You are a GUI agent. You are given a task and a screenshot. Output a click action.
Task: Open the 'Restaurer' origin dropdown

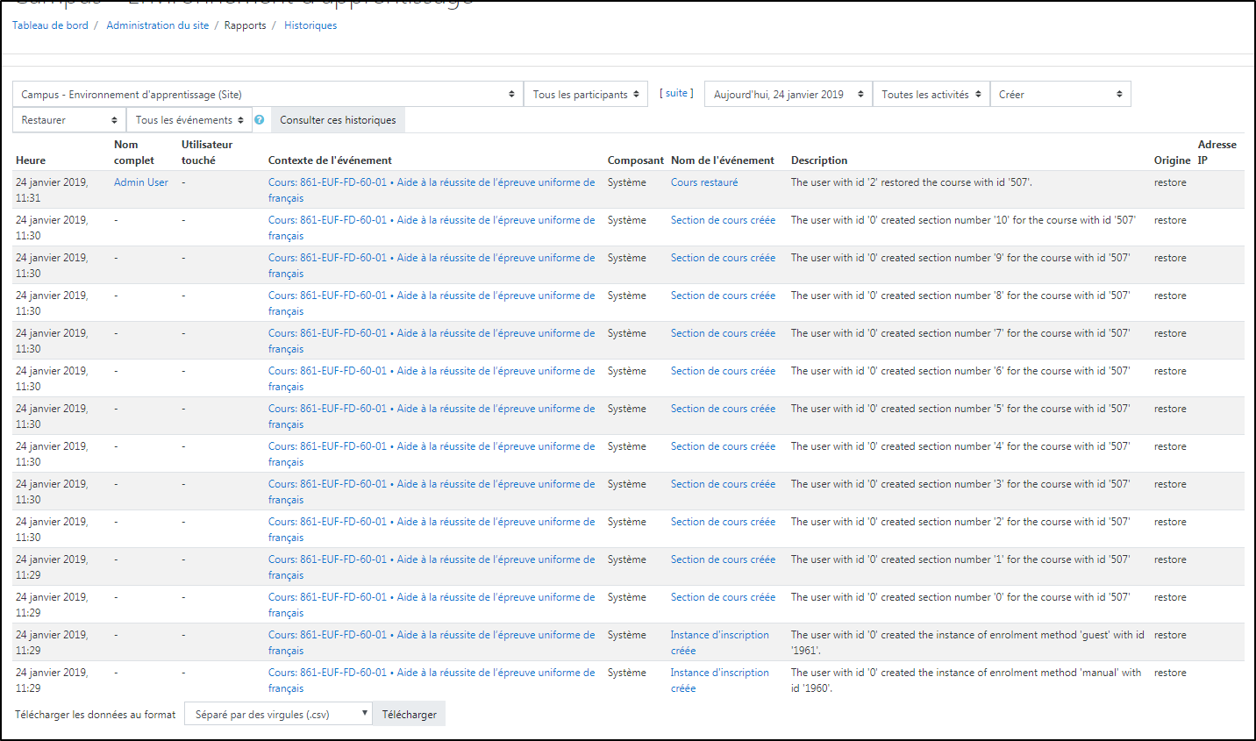[68, 120]
